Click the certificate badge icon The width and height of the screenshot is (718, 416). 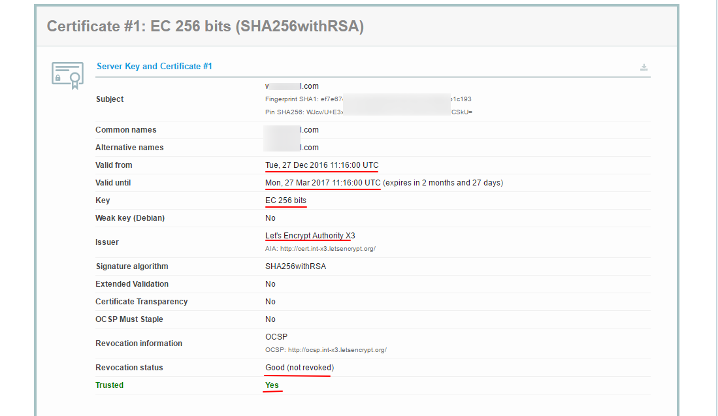click(x=68, y=74)
